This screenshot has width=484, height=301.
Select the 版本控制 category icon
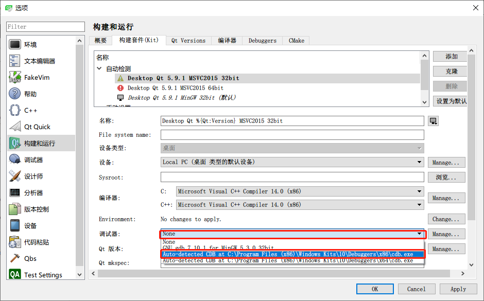pyautogui.click(x=15, y=209)
